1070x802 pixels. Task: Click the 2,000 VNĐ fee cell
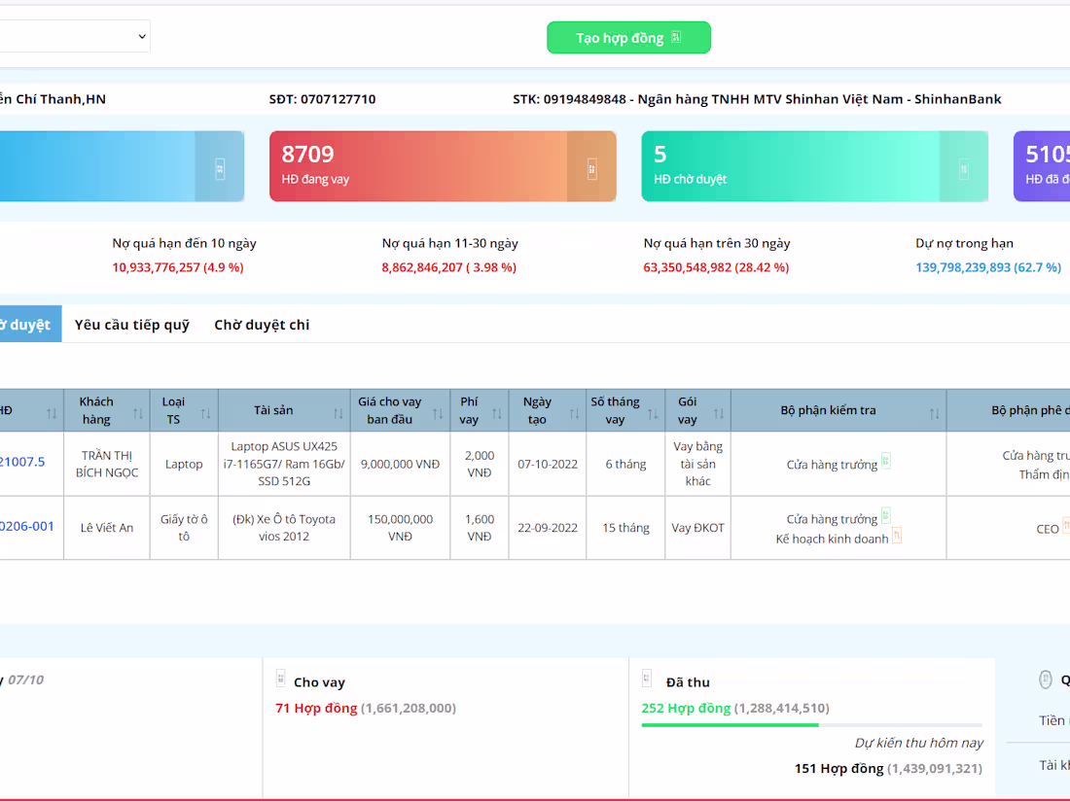point(479,464)
